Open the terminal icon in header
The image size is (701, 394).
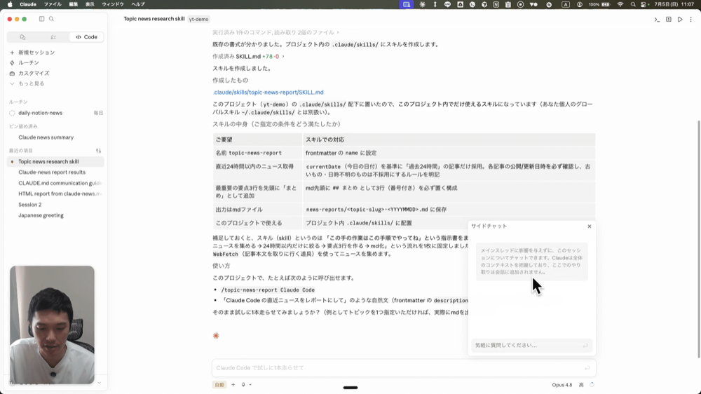657,19
